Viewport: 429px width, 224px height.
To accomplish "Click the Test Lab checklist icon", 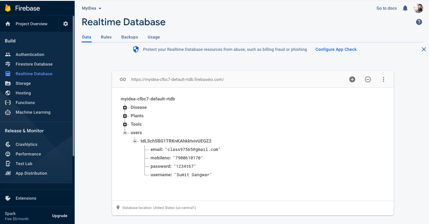I will tap(8, 164).
